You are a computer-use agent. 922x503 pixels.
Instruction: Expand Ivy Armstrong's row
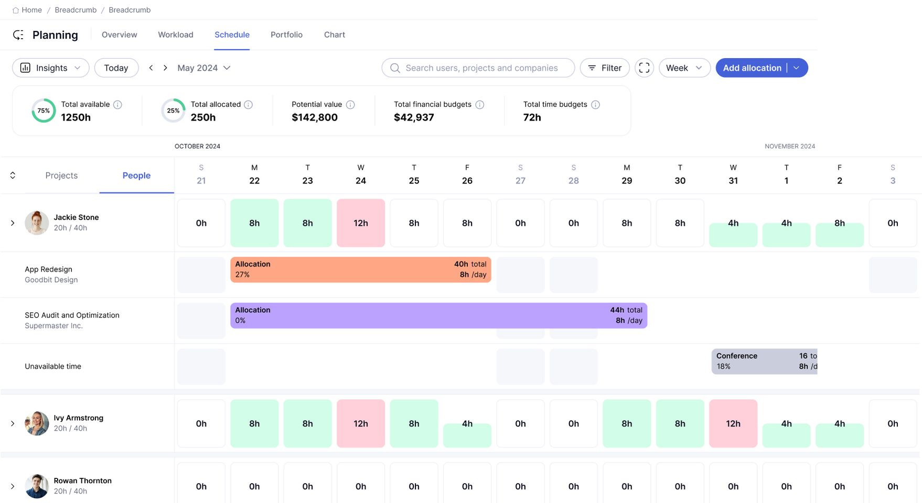tap(13, 423)
